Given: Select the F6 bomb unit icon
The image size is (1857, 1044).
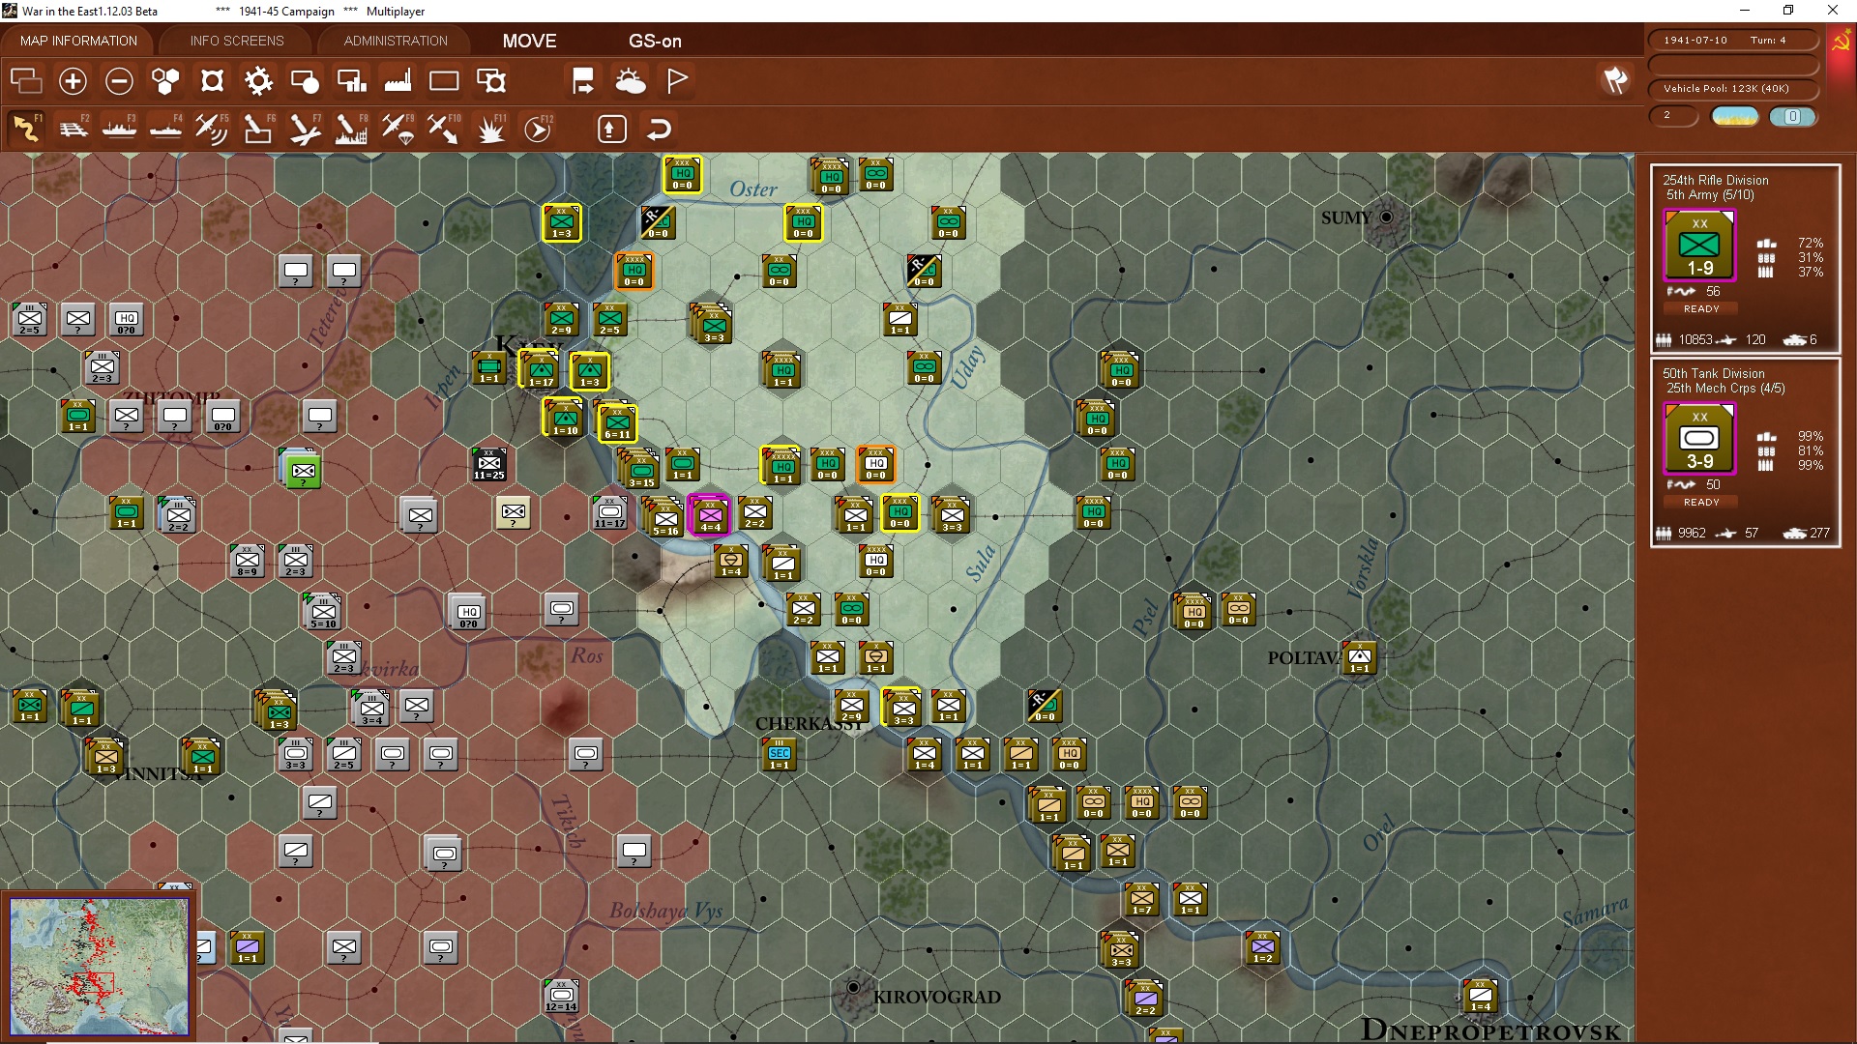Looking at the screenshot, I should click(x=258, y=129).
